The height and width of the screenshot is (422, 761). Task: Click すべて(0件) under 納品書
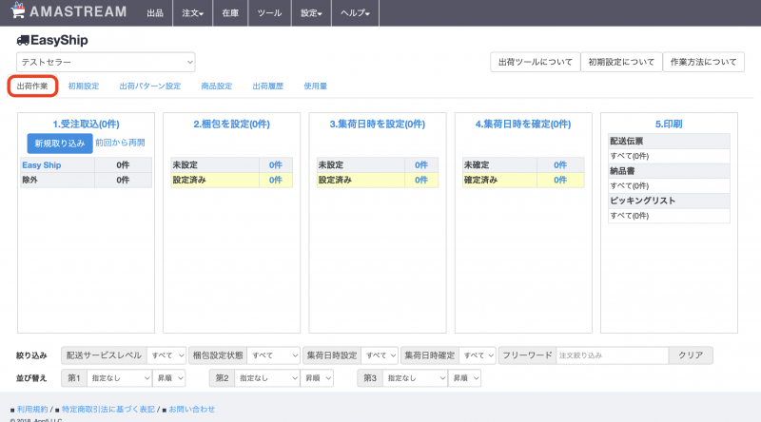tap(630, 185)
